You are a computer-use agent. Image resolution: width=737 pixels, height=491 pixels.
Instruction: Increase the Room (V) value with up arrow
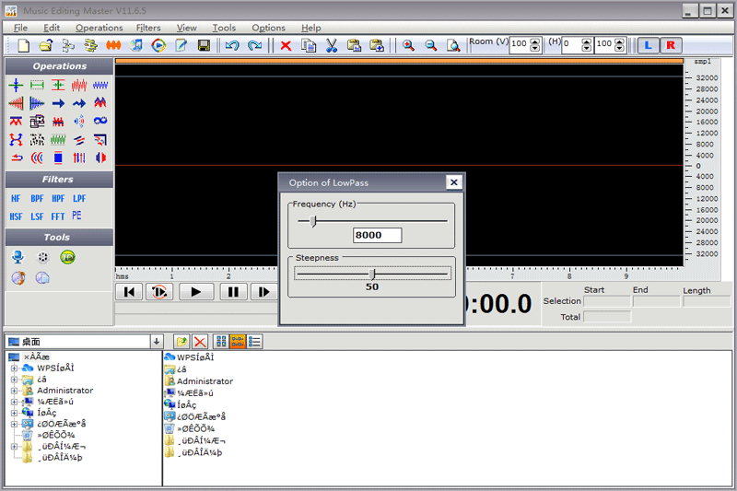point(535,41)
